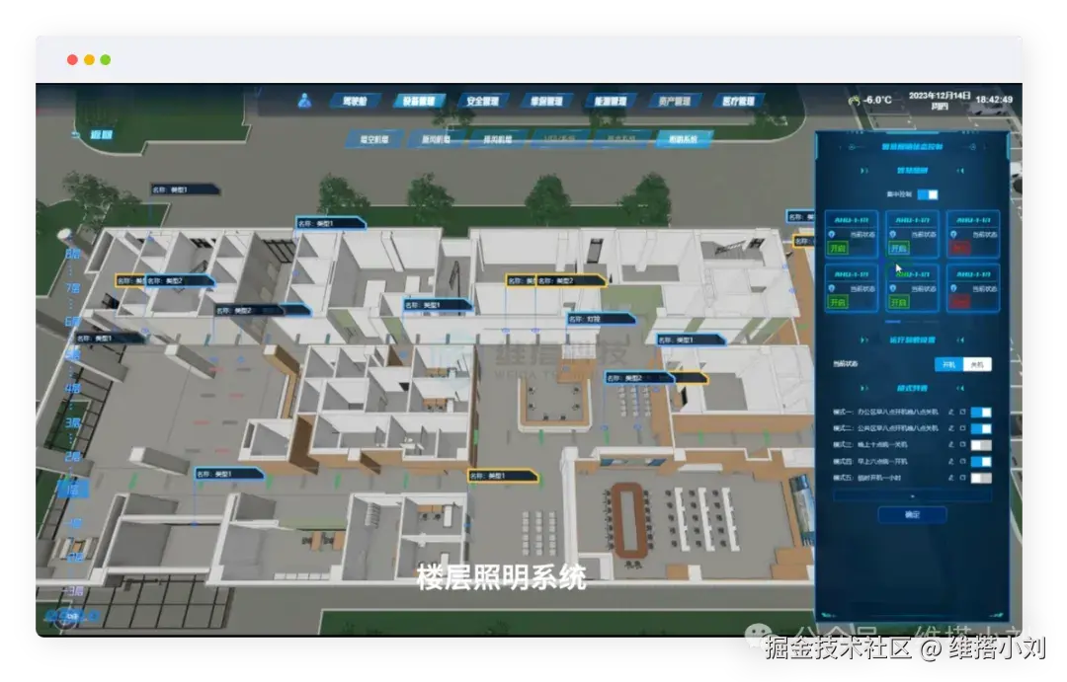
Task: Click red status badge in bottom-right lighting card
Action: tap(960, 303)
